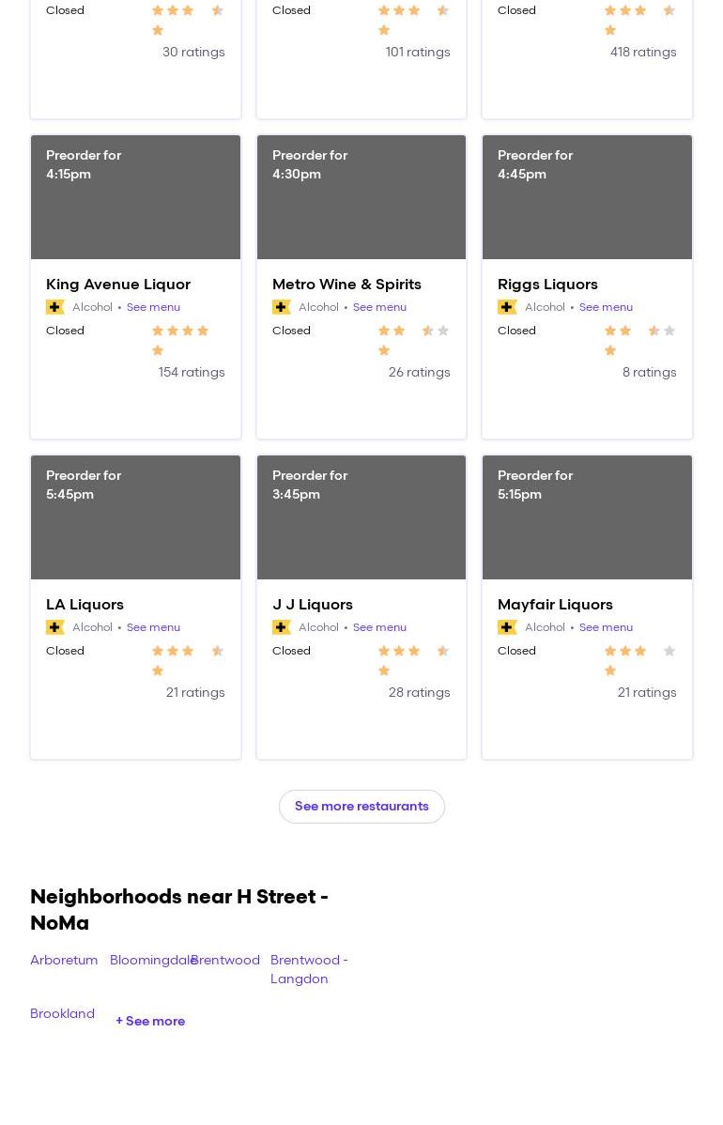The image size is (723, 1125).
Task: Click the plus badge icon for Riggs Liquors
Action: [x=507, y=307]
